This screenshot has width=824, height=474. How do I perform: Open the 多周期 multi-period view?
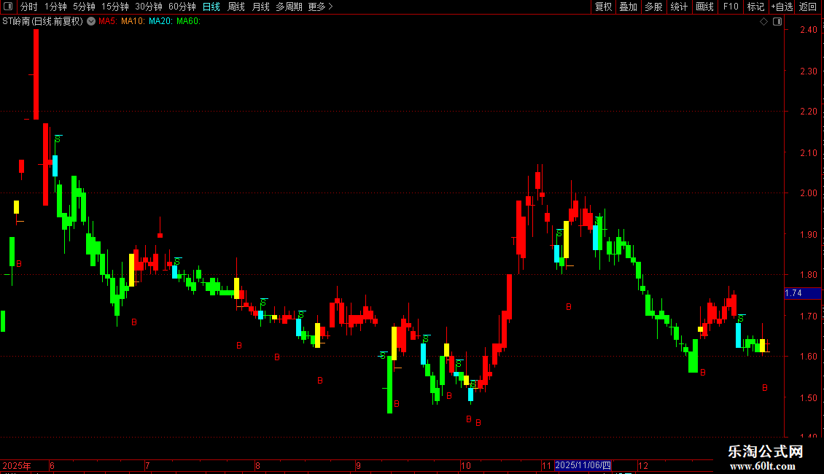click(289, 7)
